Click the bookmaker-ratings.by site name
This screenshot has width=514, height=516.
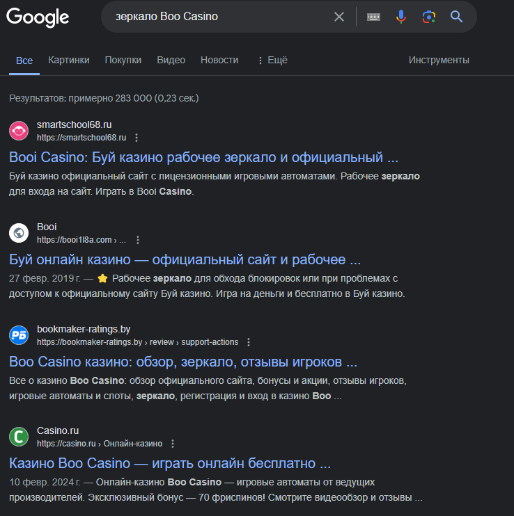coord(84,329)
